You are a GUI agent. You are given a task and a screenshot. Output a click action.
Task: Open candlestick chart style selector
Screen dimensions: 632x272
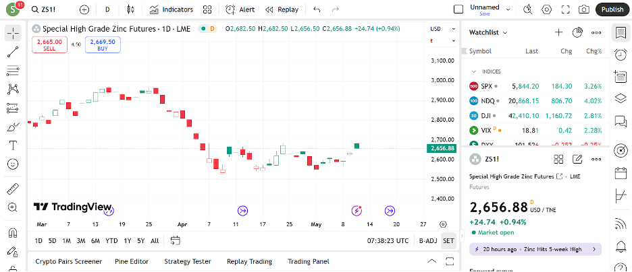tap(130, 9)
